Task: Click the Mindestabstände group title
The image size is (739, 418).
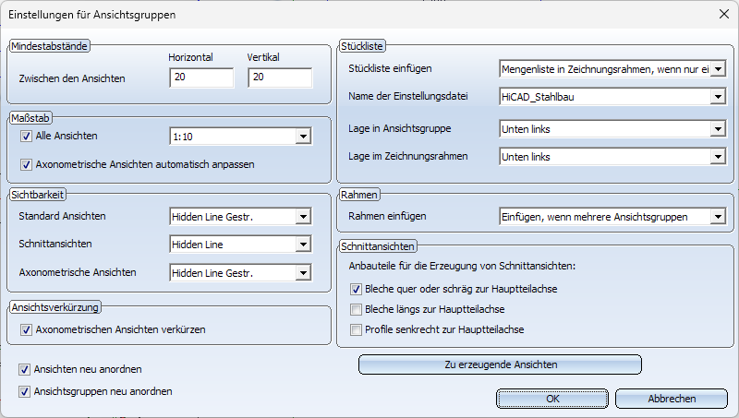Action: [49, 46]
